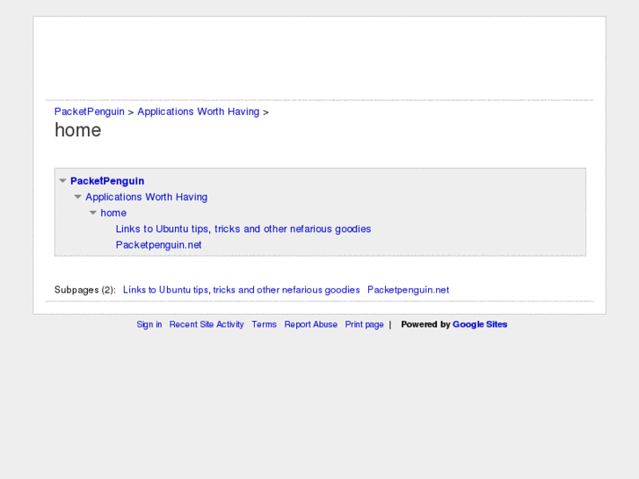Click Report Abuse link

(311, 324)
